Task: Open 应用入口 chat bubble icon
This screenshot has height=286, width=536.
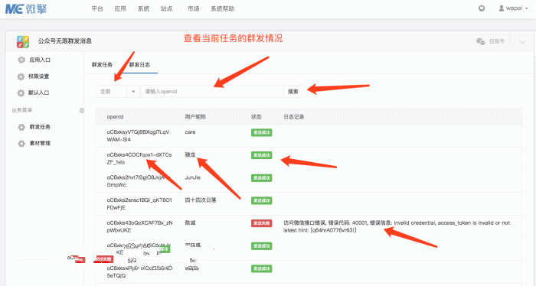Action: 21,60
